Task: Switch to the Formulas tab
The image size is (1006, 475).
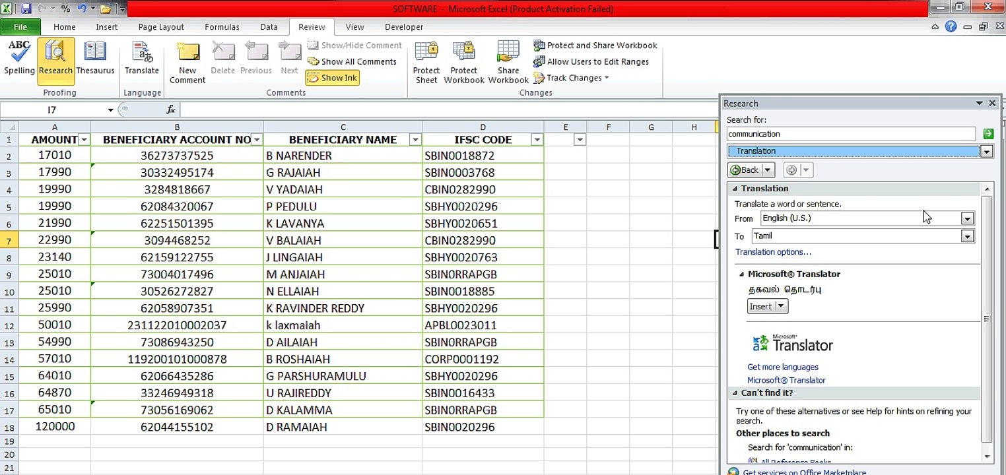Action: [x=222, y=27]
